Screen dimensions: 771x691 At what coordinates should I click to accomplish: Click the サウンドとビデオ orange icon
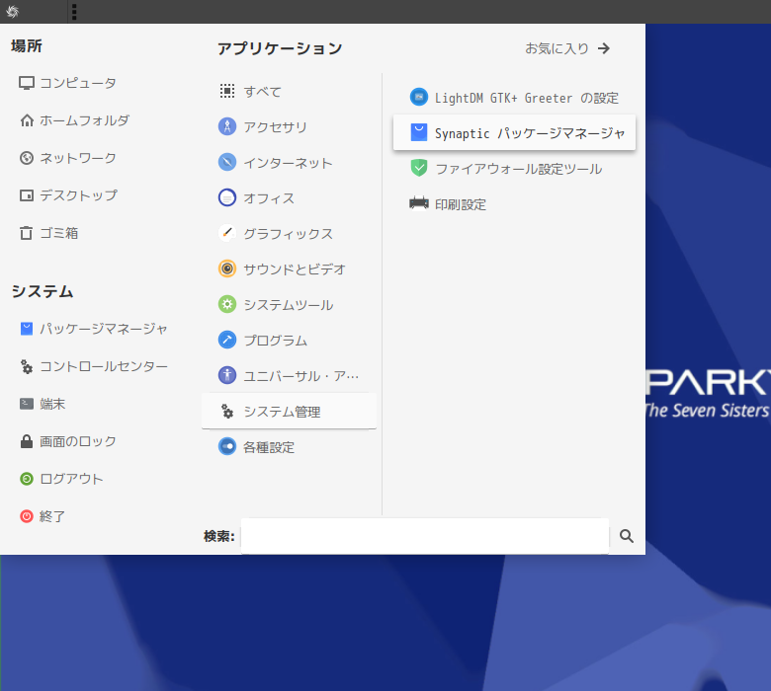(227, 269)
